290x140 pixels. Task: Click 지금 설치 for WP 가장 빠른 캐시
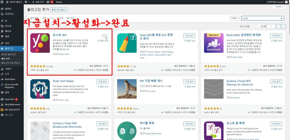tap(189, 81)
